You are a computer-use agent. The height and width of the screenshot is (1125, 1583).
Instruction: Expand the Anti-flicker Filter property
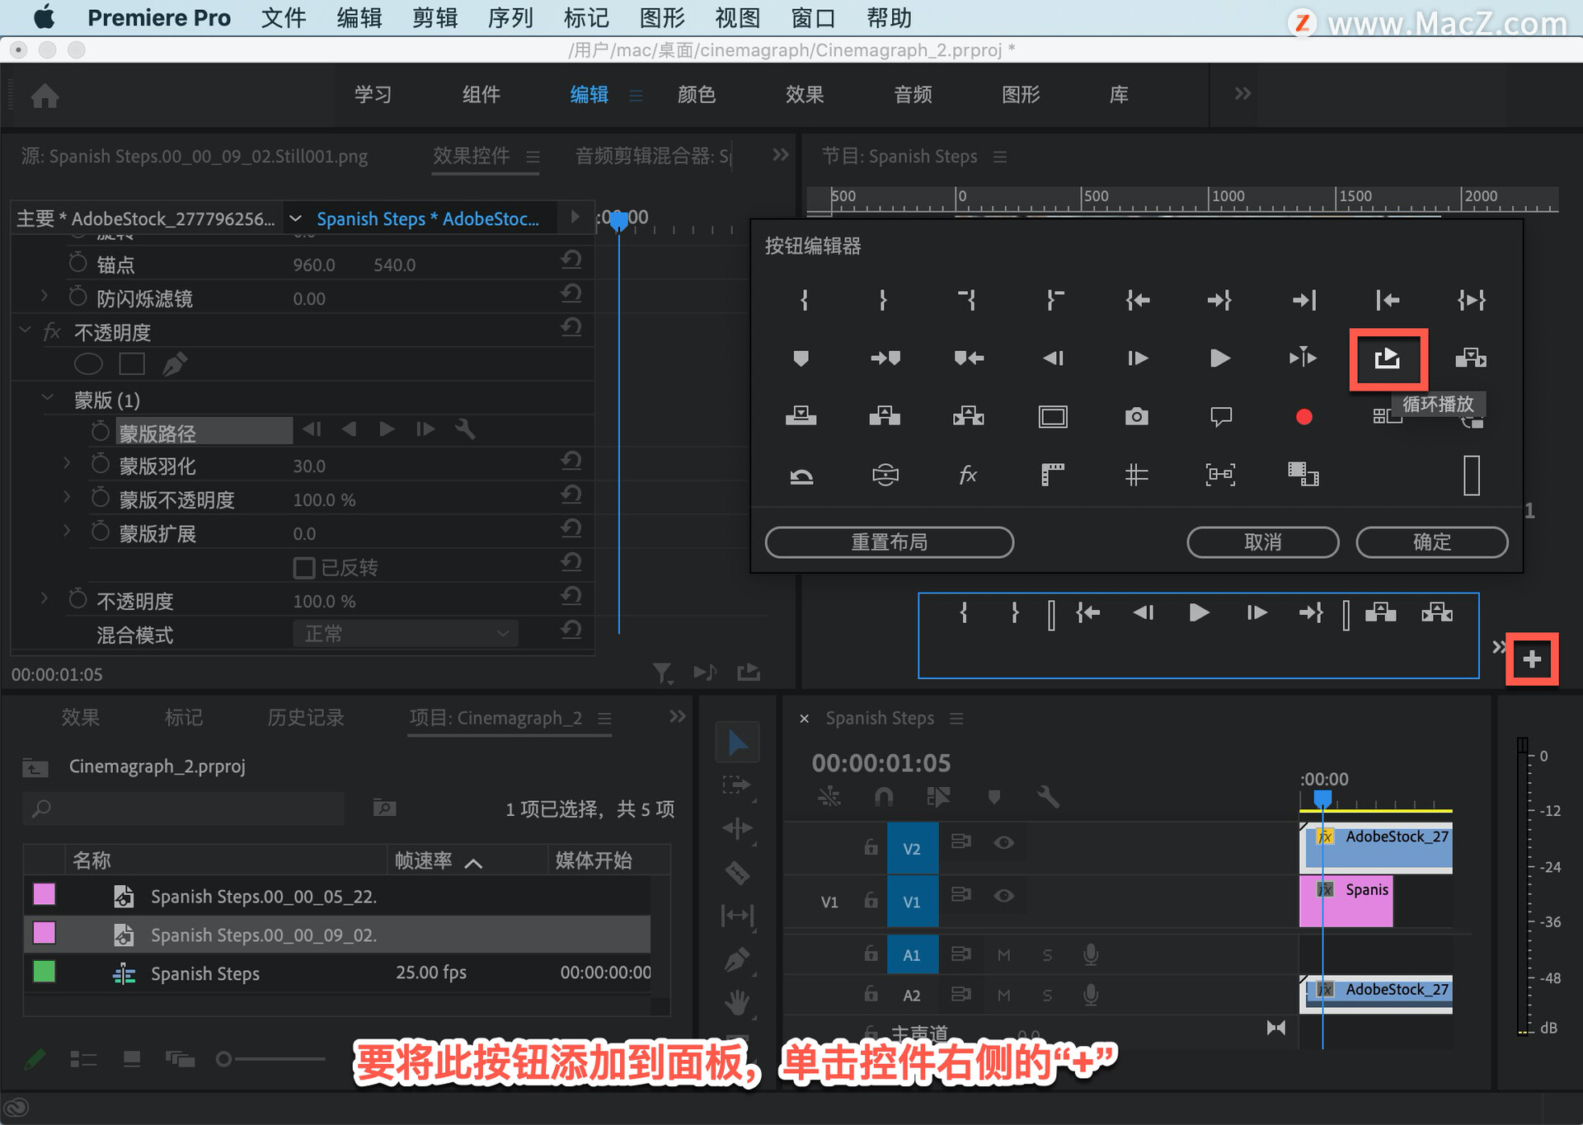[x=45, y=296]
